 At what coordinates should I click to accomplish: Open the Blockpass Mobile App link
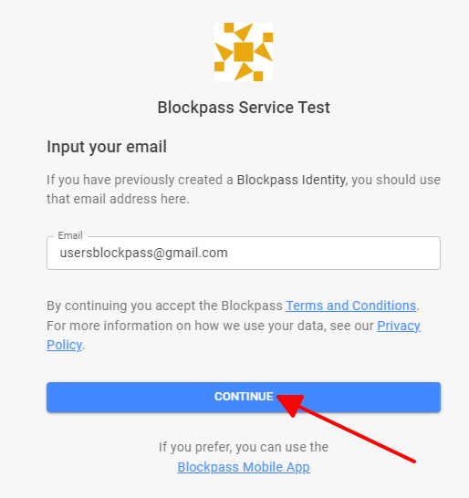click(x=244, y=467)
